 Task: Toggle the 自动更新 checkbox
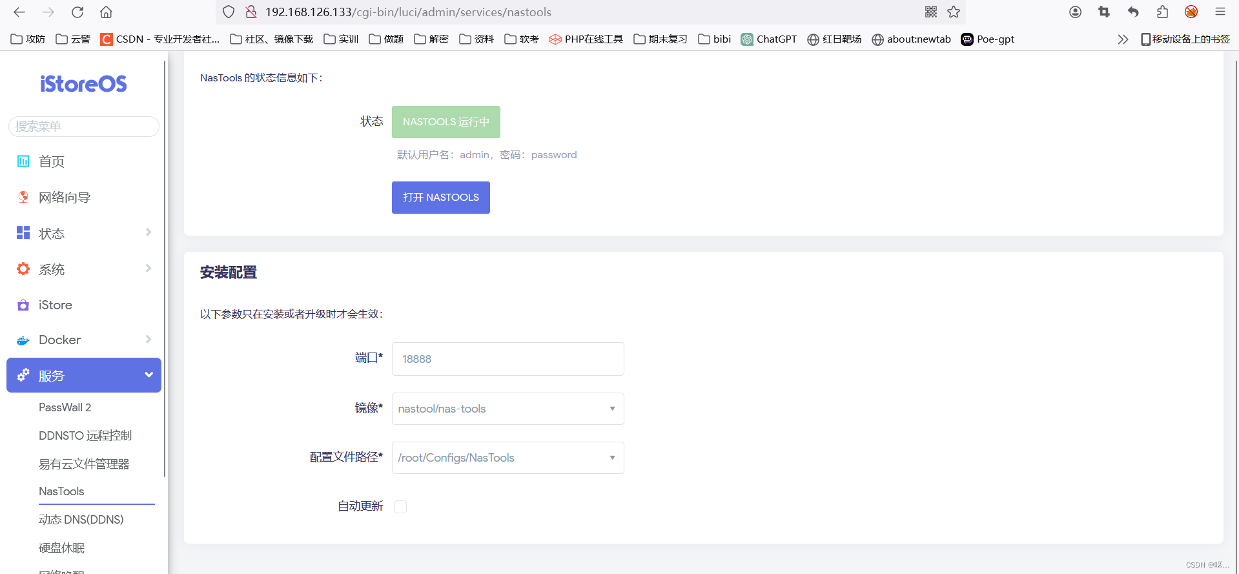click(x=400, y=507)
